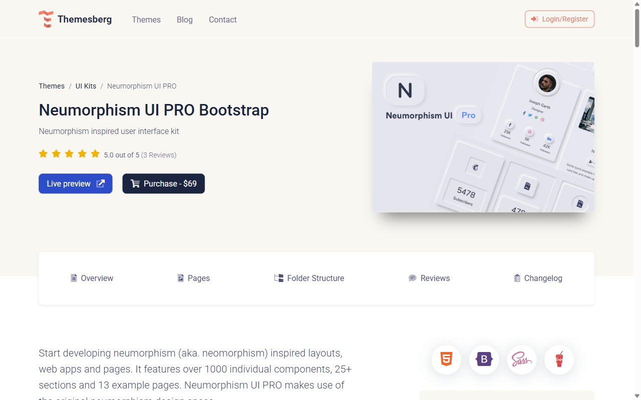Open the Neumorphism UI Pro preview image

click(x=483, y=137)
